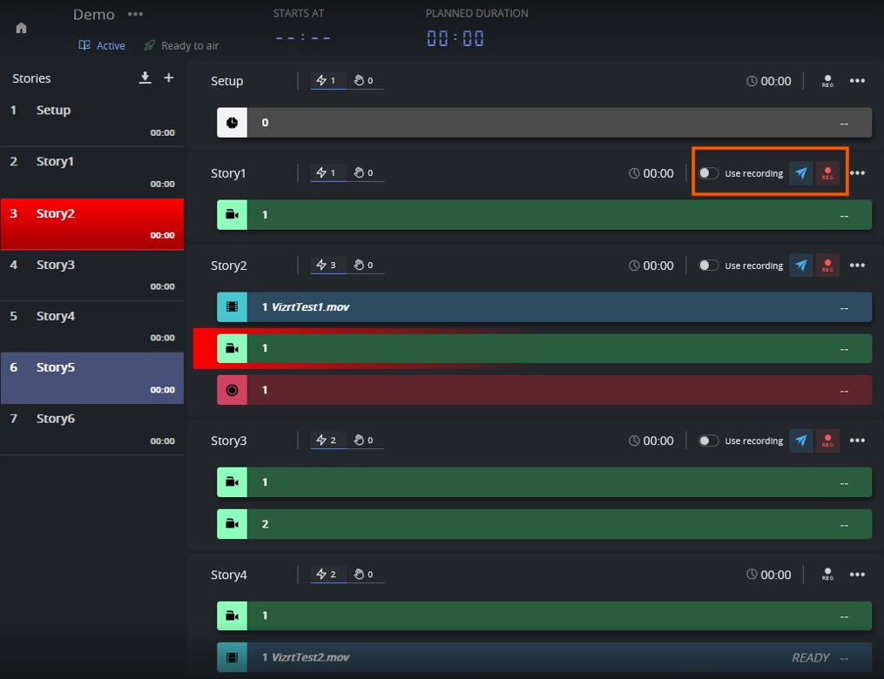Click the Starts At time value

click(303, 37)
